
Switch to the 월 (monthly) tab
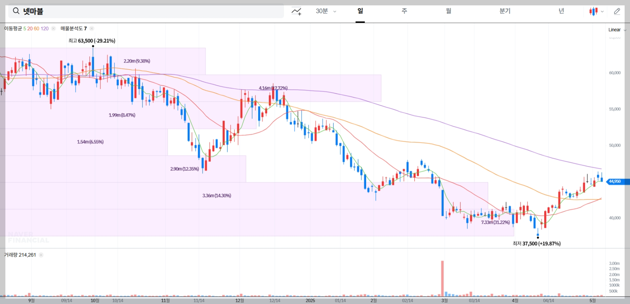tap(448, 11)
